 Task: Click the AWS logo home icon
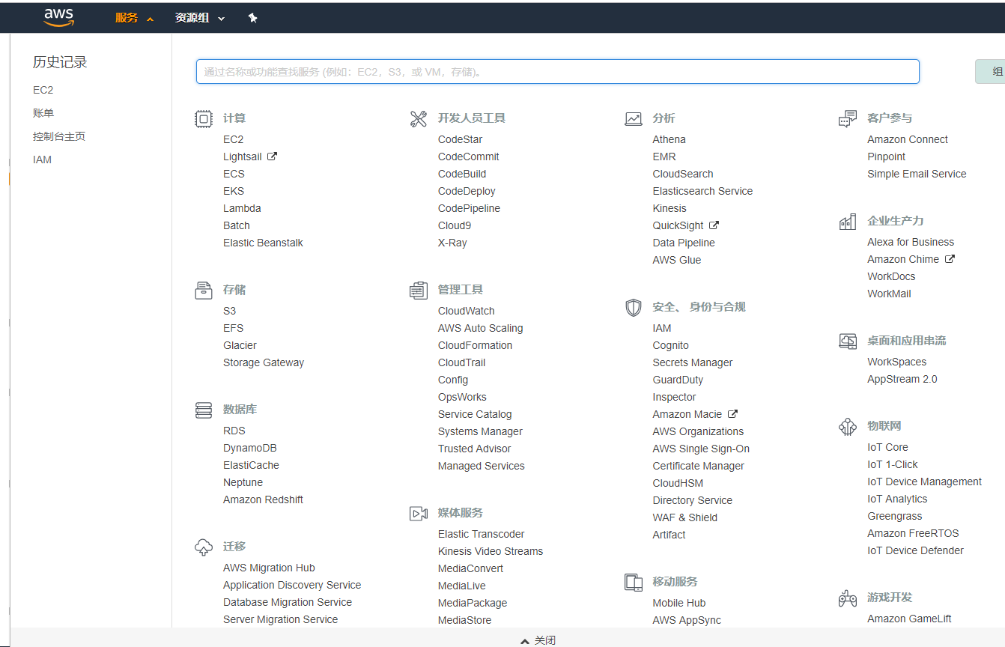(58, 18)
